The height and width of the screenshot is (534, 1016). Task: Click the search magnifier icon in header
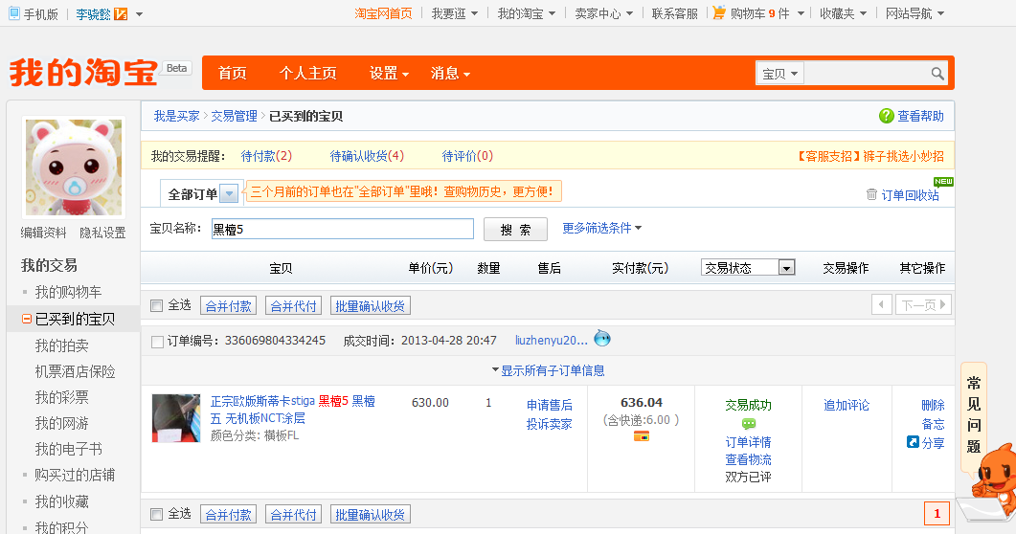pos(937,74)
